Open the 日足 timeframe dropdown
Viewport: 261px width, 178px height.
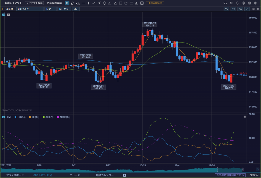(50, 9)
